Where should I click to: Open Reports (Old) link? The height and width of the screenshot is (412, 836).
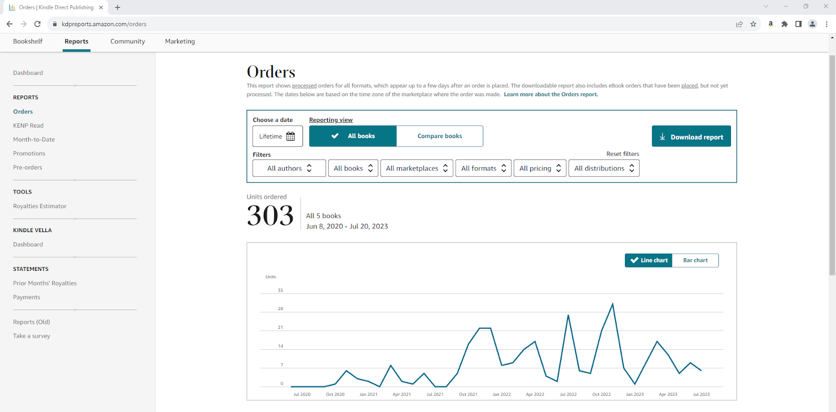31,322
